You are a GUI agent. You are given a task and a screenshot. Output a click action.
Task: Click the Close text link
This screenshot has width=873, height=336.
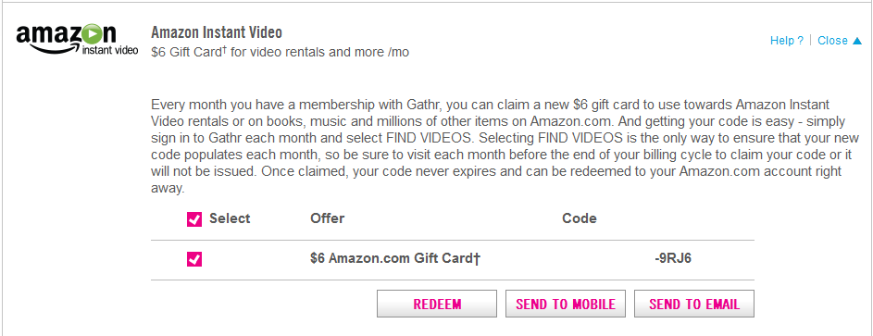tap(832, 41)
